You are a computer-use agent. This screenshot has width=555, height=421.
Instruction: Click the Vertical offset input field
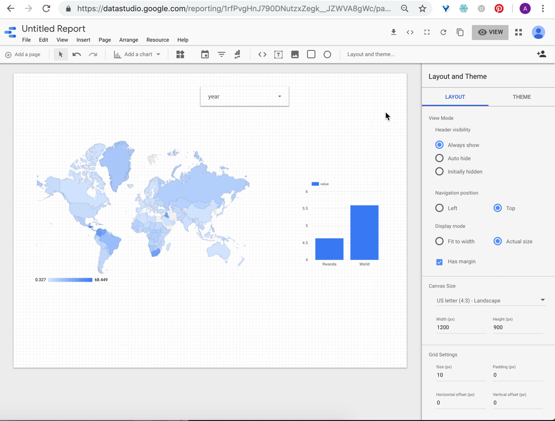(x=517, y=403)
